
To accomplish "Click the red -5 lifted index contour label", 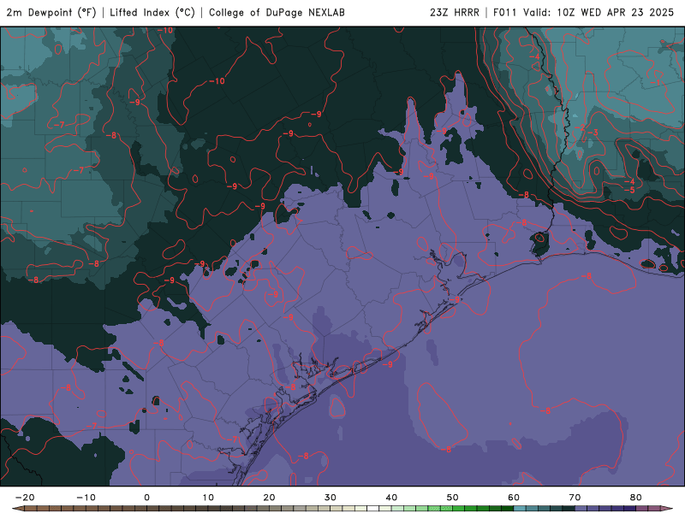I will [629, 190].
